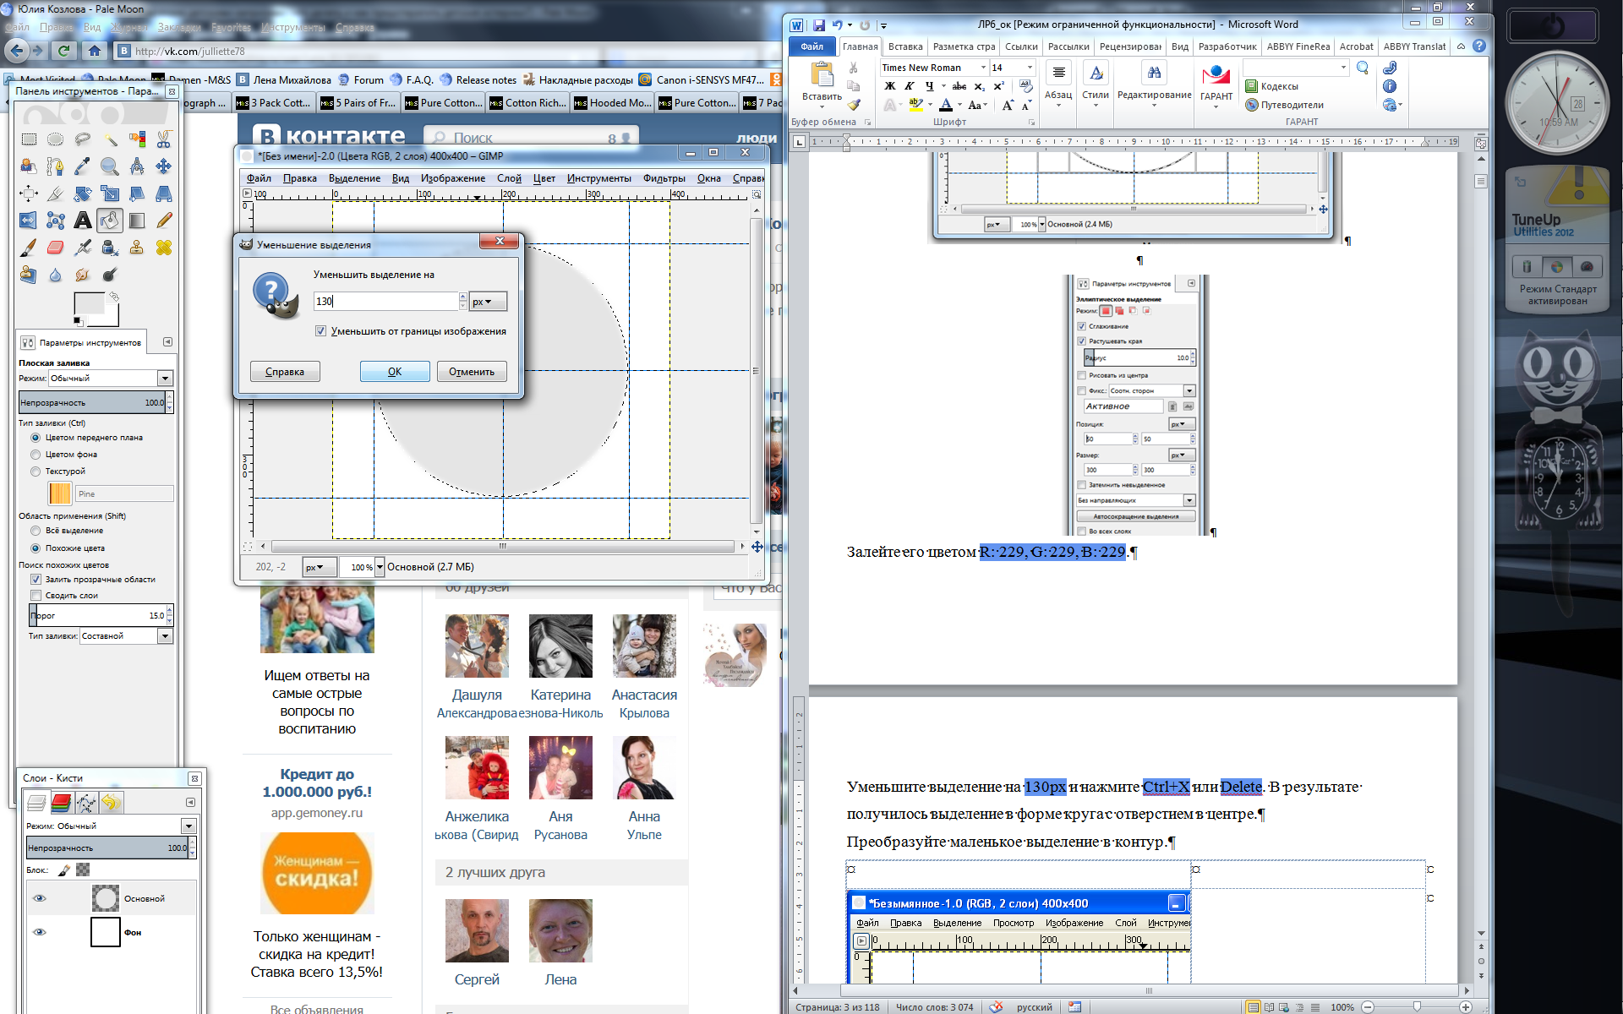The width and height of the screenshot is (1623, 1014).
Task: Switch to Ссылки tab in Word ribbon
Action: (1021, 46)
